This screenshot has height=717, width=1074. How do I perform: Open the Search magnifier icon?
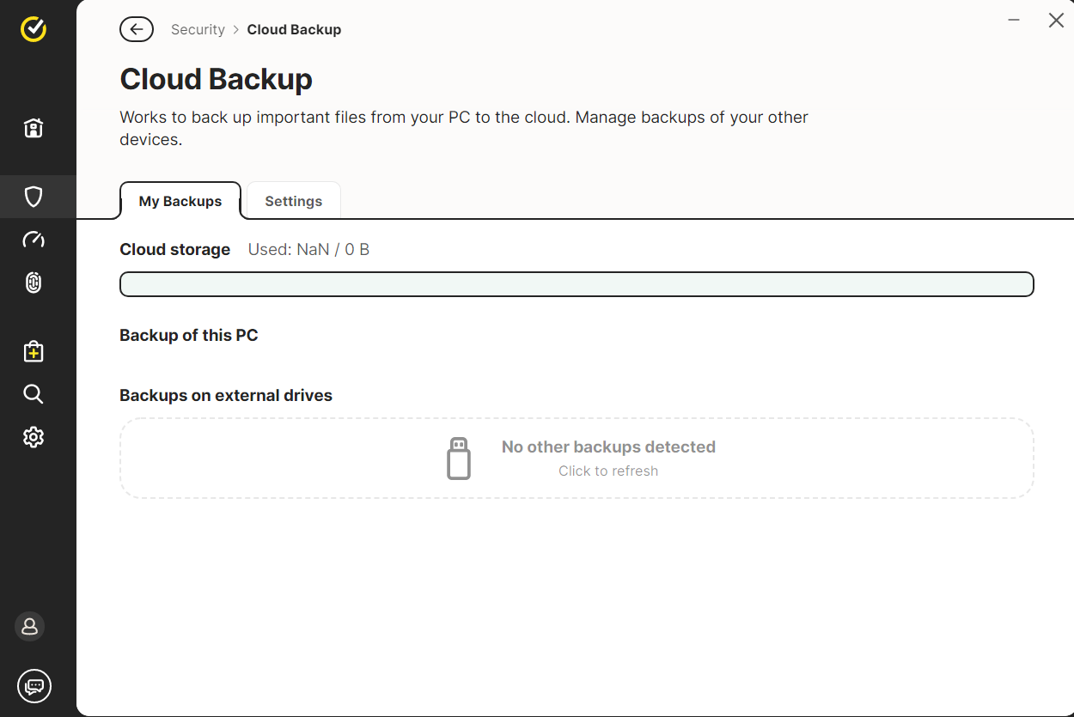tap(34, 394)
